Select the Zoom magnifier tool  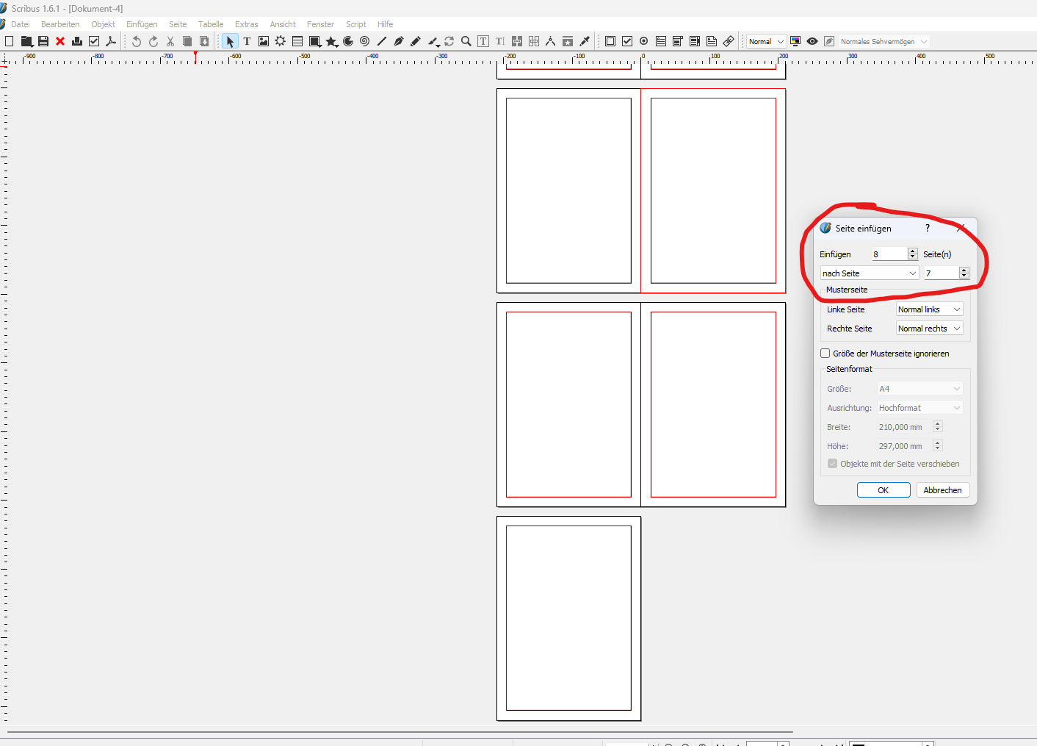pos(466,42)
